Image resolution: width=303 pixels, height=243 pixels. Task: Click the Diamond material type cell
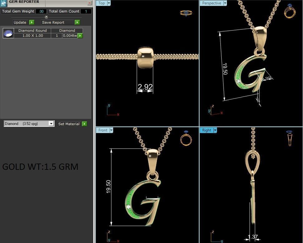click(67, 31)
